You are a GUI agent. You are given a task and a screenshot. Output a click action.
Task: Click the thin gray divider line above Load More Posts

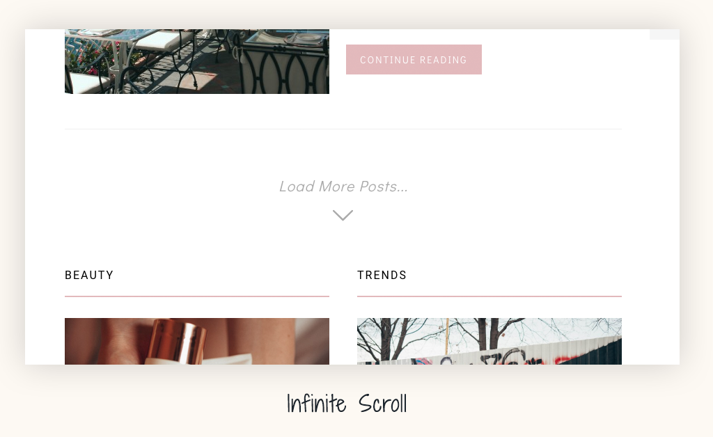click(x=343, y=129)
